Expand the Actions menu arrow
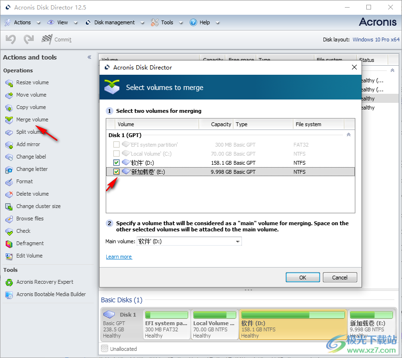Viewport: 402px width, 358px height. tap(38, 23)
